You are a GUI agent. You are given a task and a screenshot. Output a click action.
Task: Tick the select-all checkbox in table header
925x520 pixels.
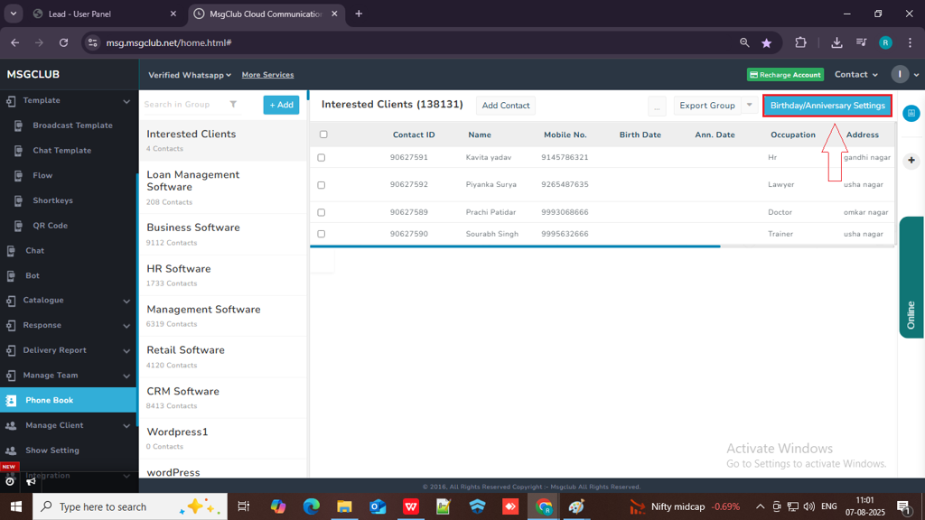point(323,135)
